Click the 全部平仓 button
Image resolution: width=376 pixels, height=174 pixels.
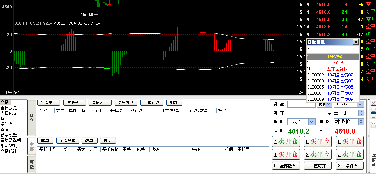(49, 103)
